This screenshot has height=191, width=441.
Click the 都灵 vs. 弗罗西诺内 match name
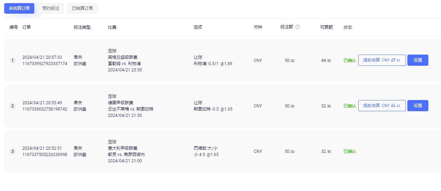126,155
